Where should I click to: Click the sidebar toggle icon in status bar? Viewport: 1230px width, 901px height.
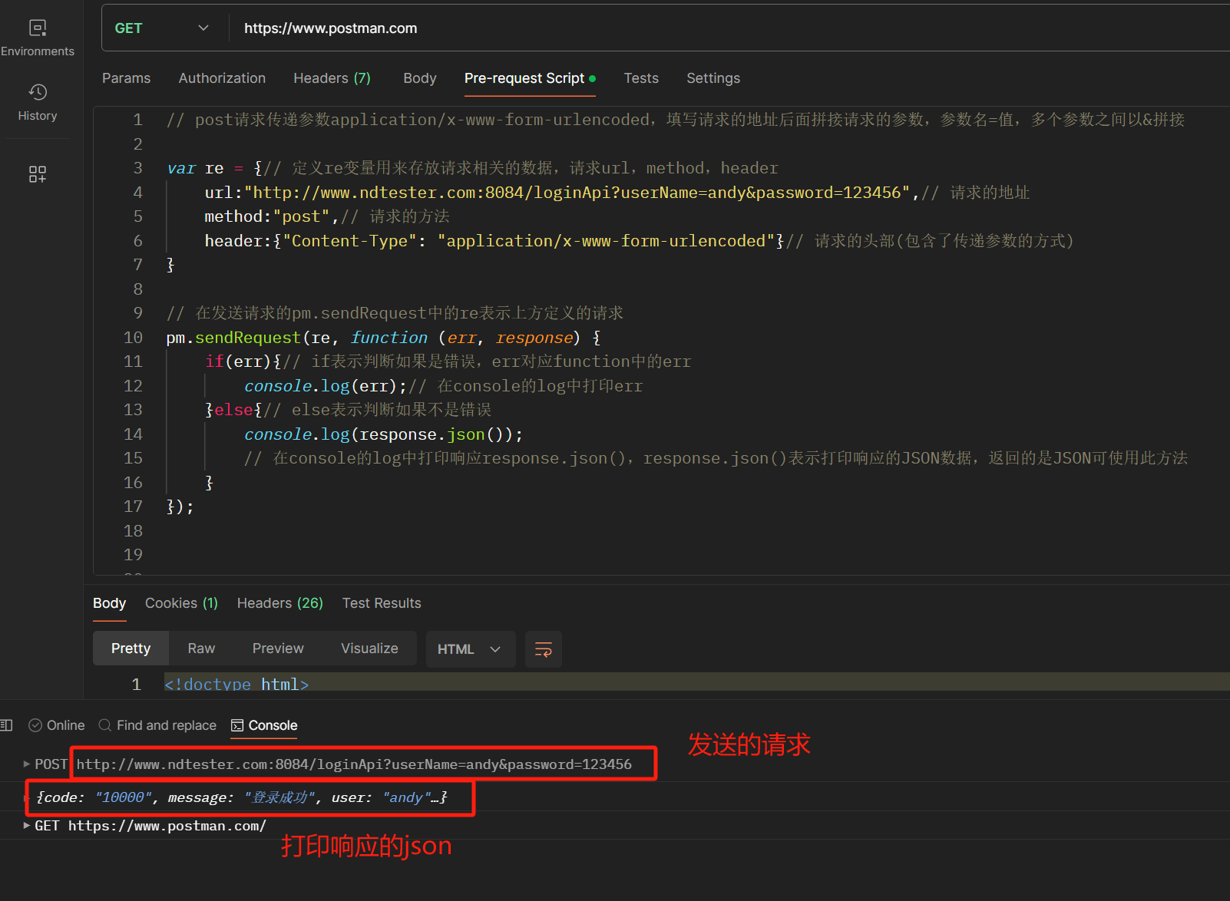[6, 725]
